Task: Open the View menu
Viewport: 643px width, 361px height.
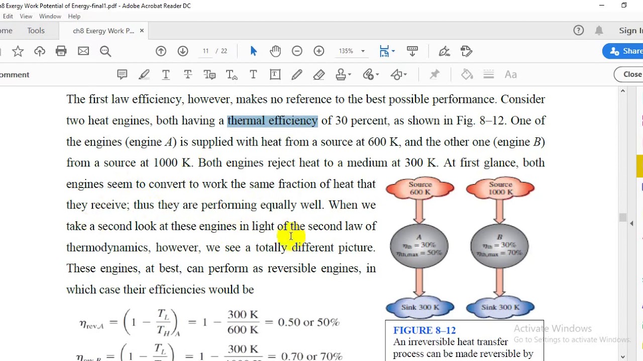Action: pos(26,17)
